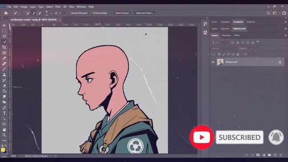The image size is (288, 162).
Task: Open the Layers panel menu
Action: pos(285,35)
